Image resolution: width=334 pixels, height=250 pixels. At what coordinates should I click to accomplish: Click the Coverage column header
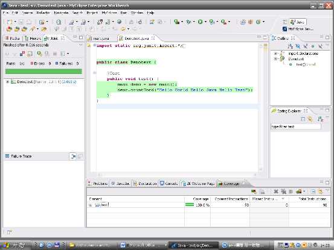click(198, 199)
